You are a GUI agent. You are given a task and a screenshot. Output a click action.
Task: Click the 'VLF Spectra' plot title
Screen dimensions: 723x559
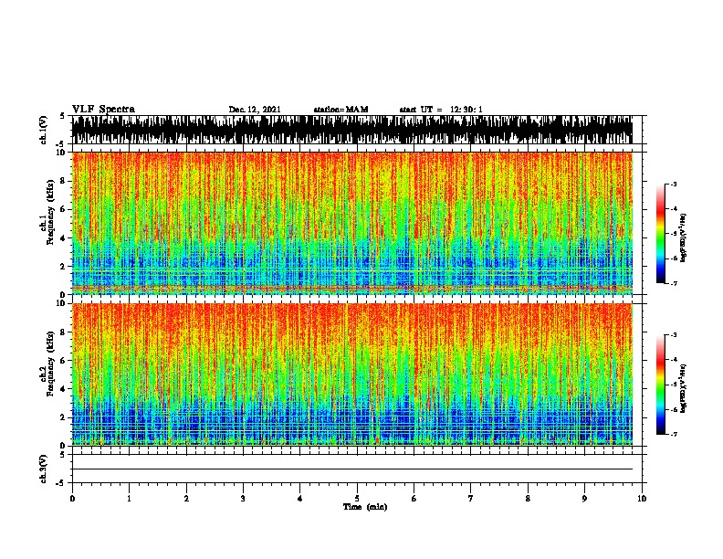103,110
